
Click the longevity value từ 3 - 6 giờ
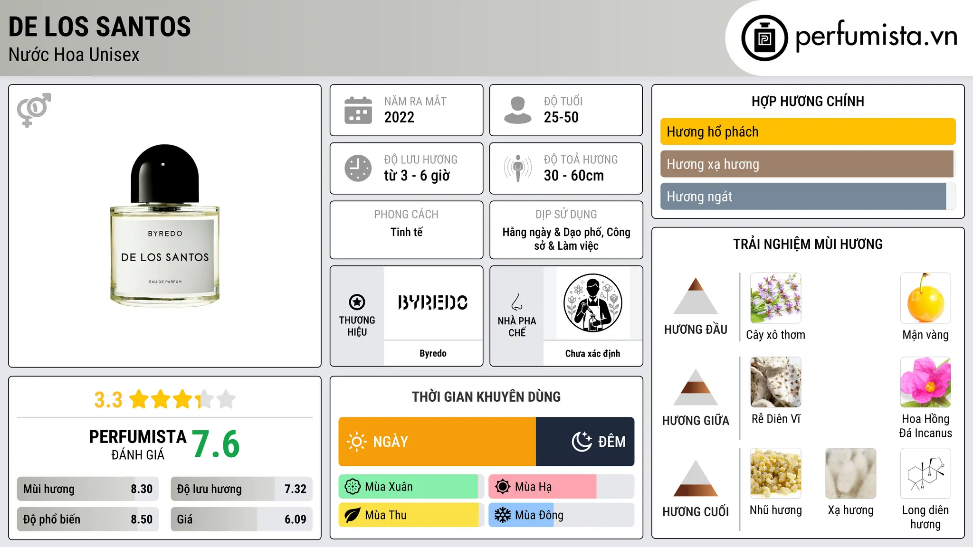pyautogui.click(x=417, y=176)
